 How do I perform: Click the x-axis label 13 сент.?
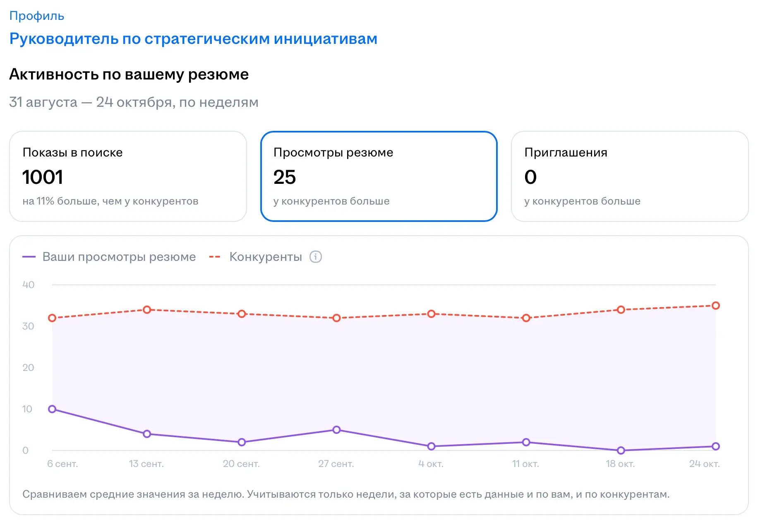coord(146,464)
